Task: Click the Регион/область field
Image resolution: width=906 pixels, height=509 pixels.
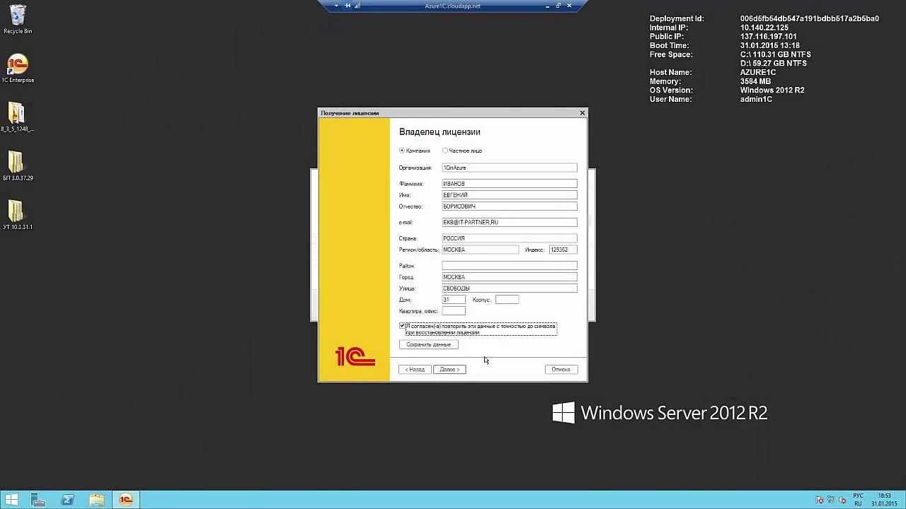Action: (480, 250)
